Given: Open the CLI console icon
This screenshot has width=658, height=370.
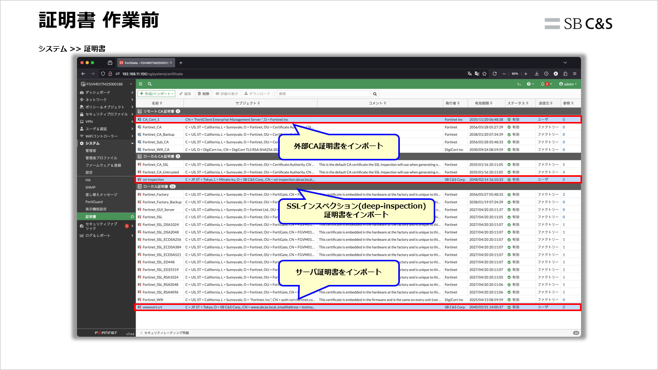Looking at the screenshot, I should tap(519, 84).
